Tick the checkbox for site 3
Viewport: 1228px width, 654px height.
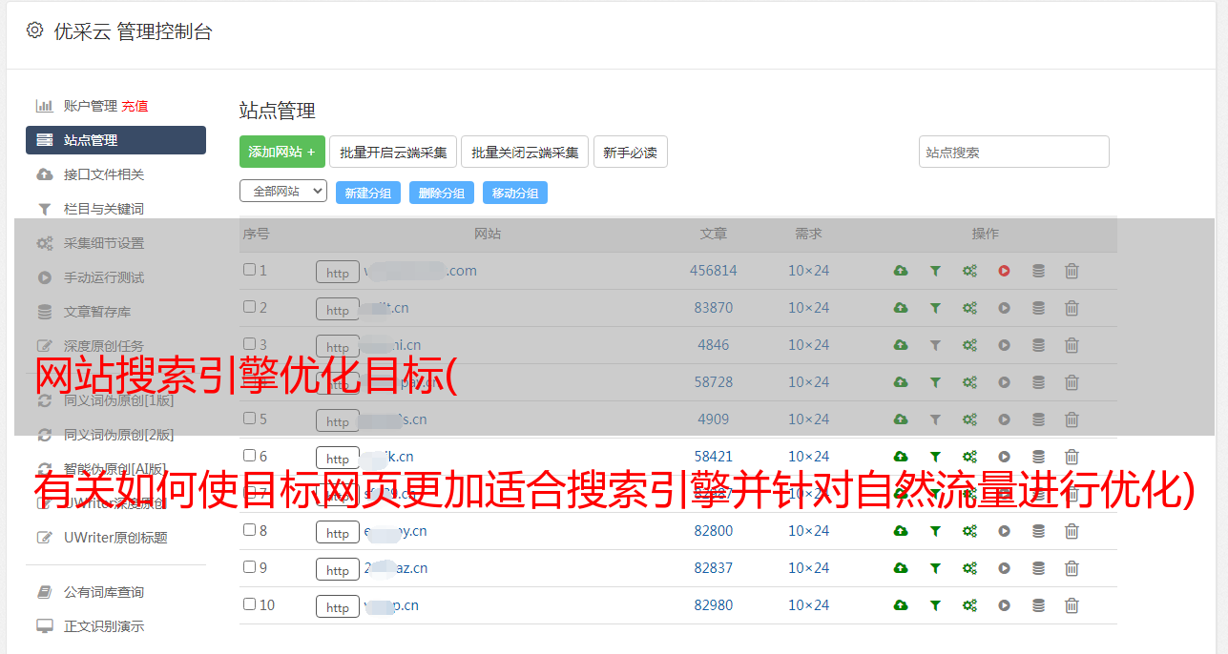(x=249, y=344)
